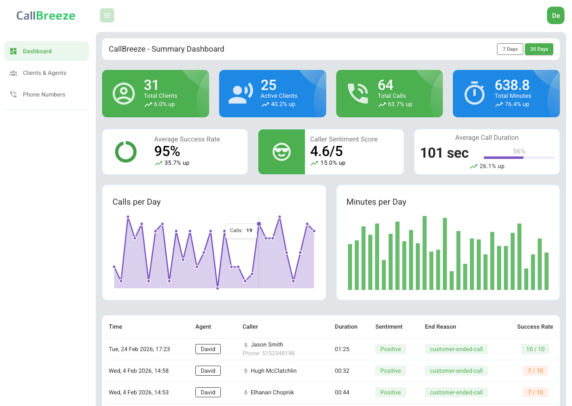Toggle the hamburger sidebar menu button
The image size is (572, 406).
107,15
